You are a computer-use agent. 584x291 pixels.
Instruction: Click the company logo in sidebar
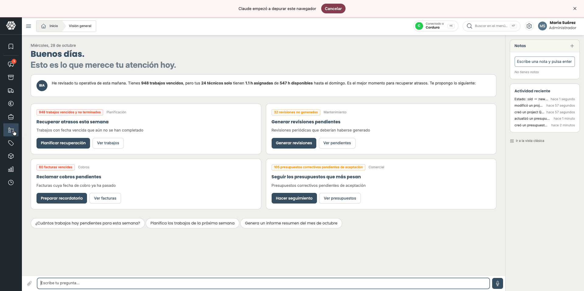point(11,26)
